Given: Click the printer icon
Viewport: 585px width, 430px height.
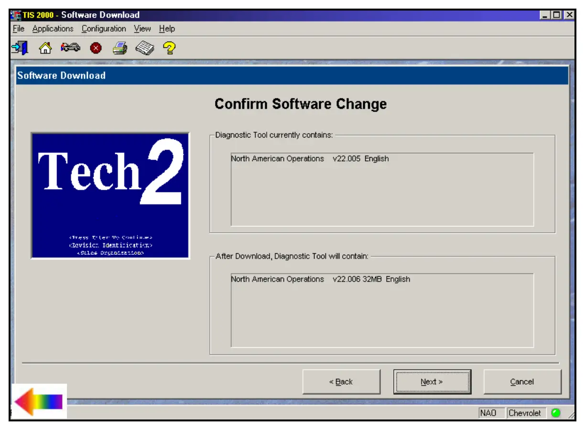Looking at the screenshot, I should (x=119, y=48).
